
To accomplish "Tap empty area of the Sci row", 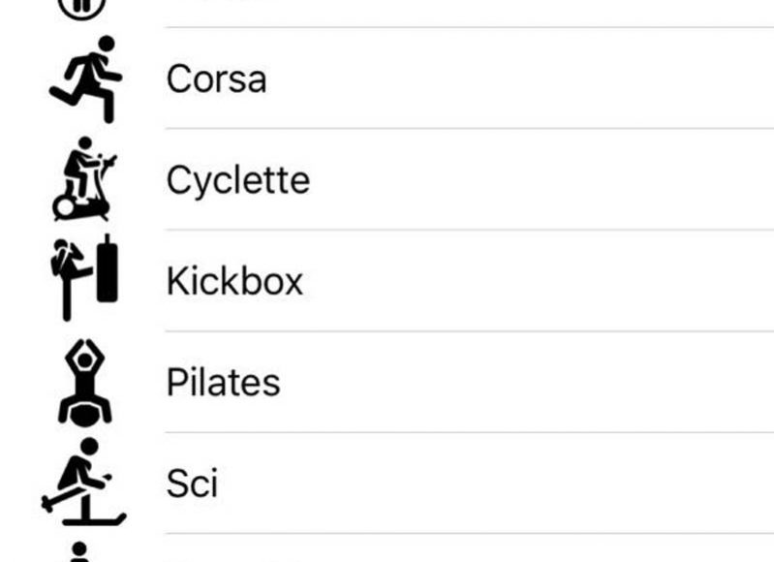I will click(x=494, y=483).
